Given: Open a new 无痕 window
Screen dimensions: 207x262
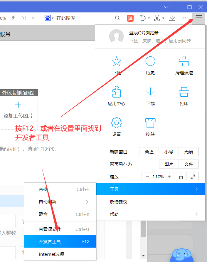Looking at the screenshot, I should (x=189, y=152).
